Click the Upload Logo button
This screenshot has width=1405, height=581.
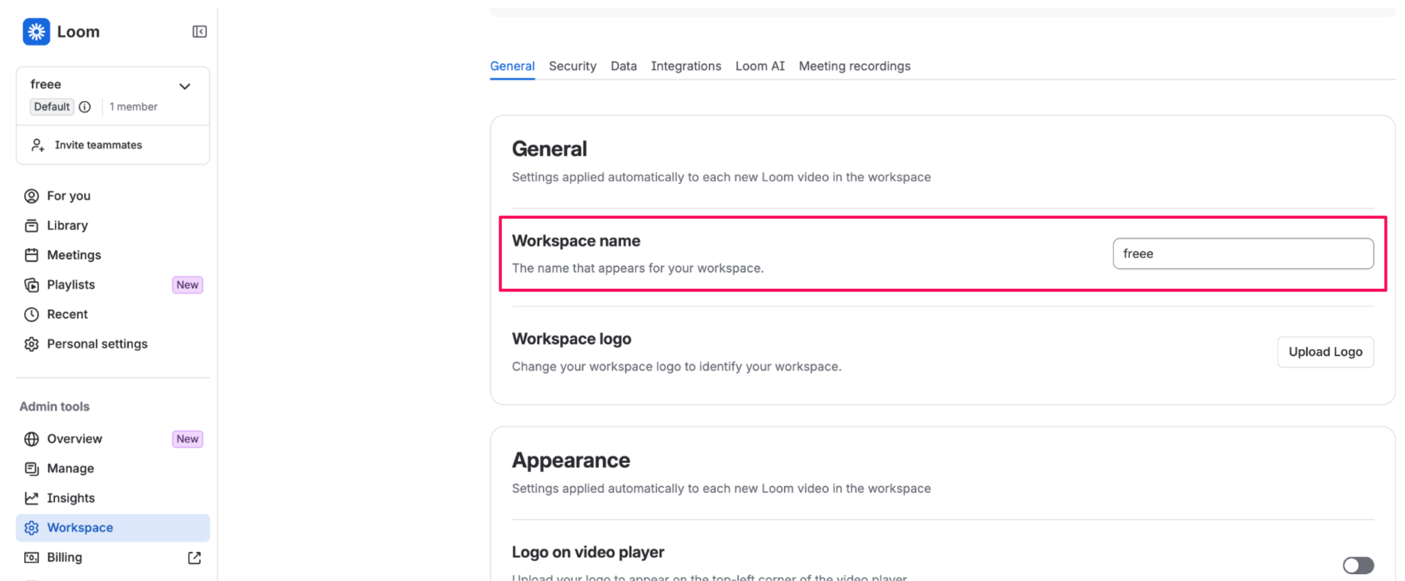point(1325,352)
